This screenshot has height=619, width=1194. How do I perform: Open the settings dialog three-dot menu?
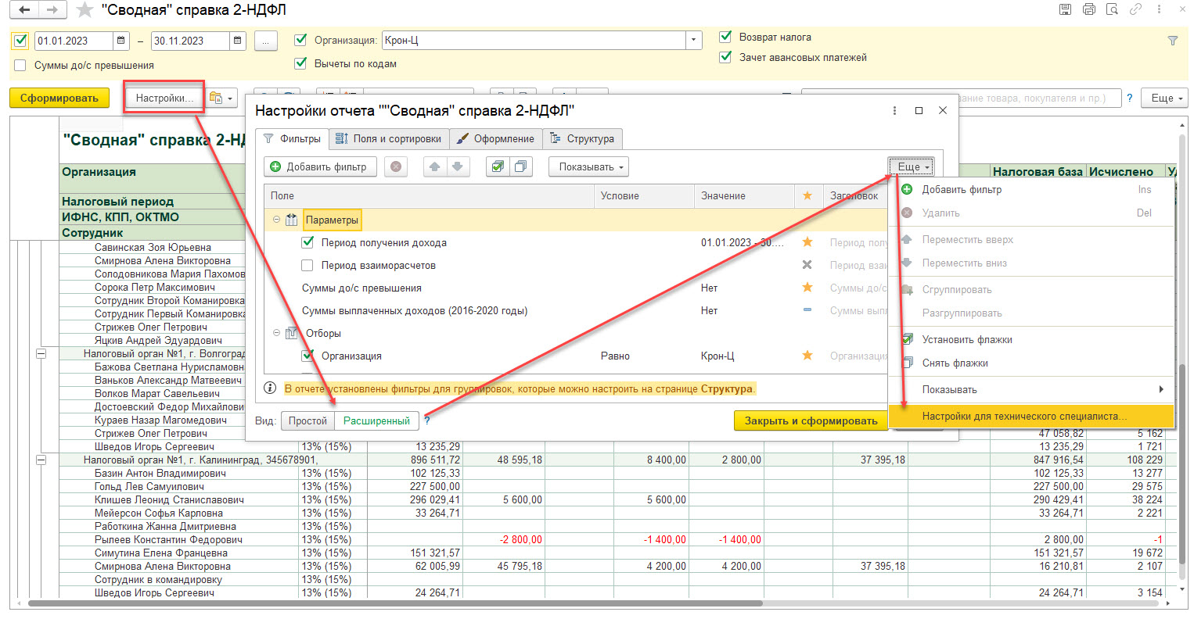894,111
